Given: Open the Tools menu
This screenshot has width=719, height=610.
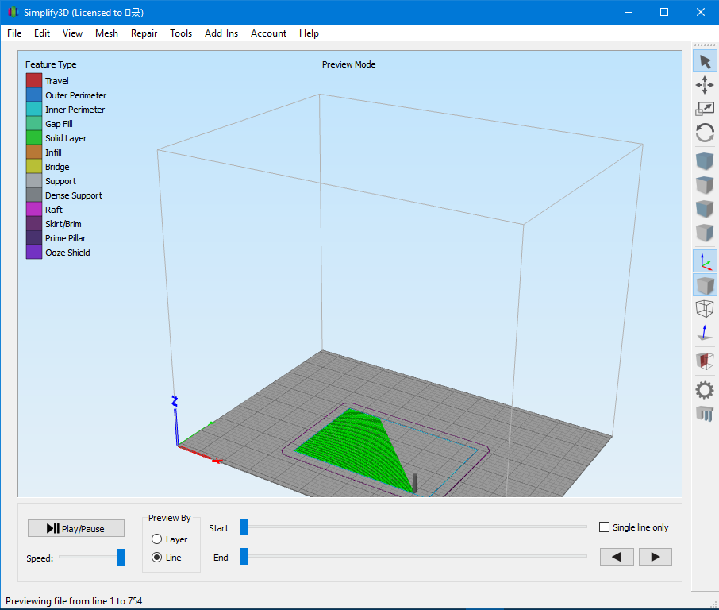Looking at the screenshot, I should click(x=181, y=33).
